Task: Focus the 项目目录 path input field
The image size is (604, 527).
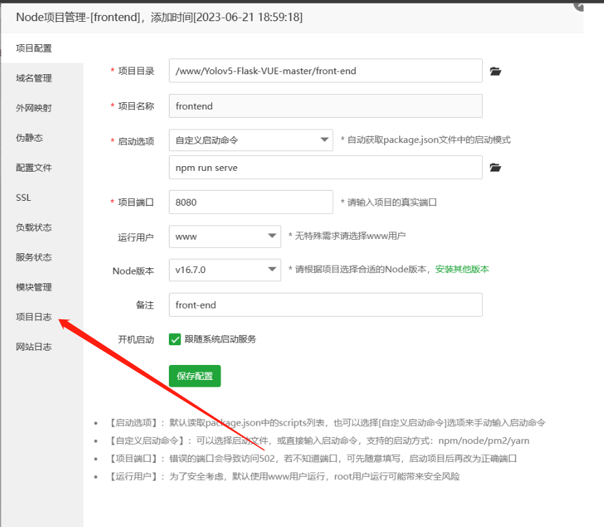Action: (x=325, y=71)
